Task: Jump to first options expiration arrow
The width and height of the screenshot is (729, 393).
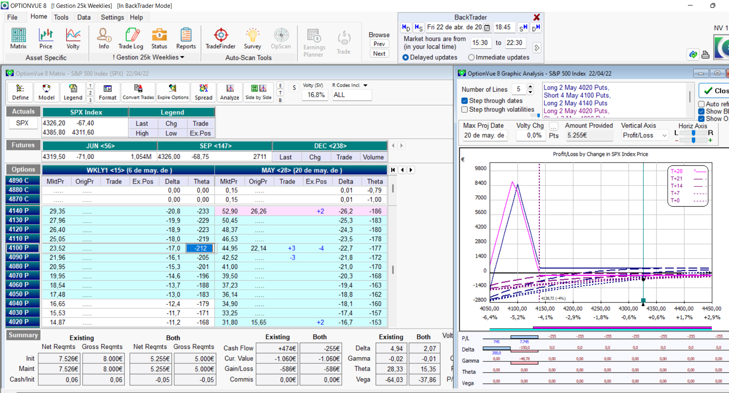Action: [393, 170]
